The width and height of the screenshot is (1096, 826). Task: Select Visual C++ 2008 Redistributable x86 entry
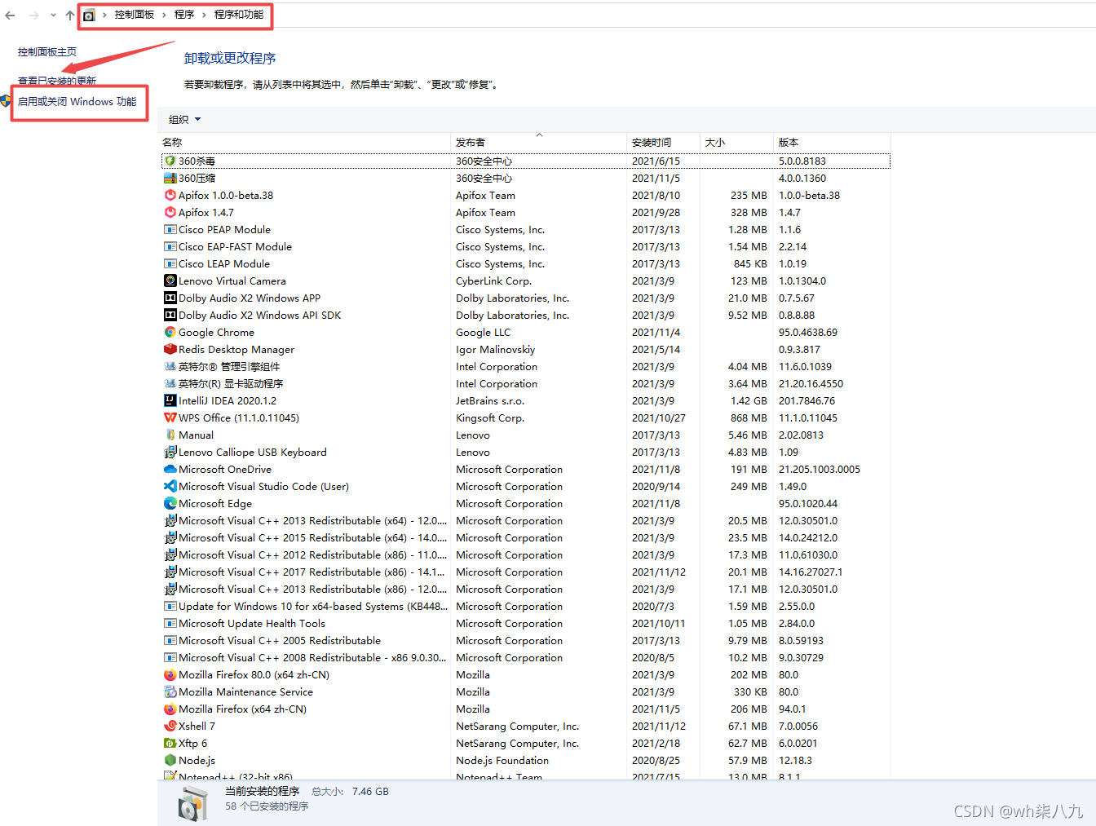pos(526,657)
